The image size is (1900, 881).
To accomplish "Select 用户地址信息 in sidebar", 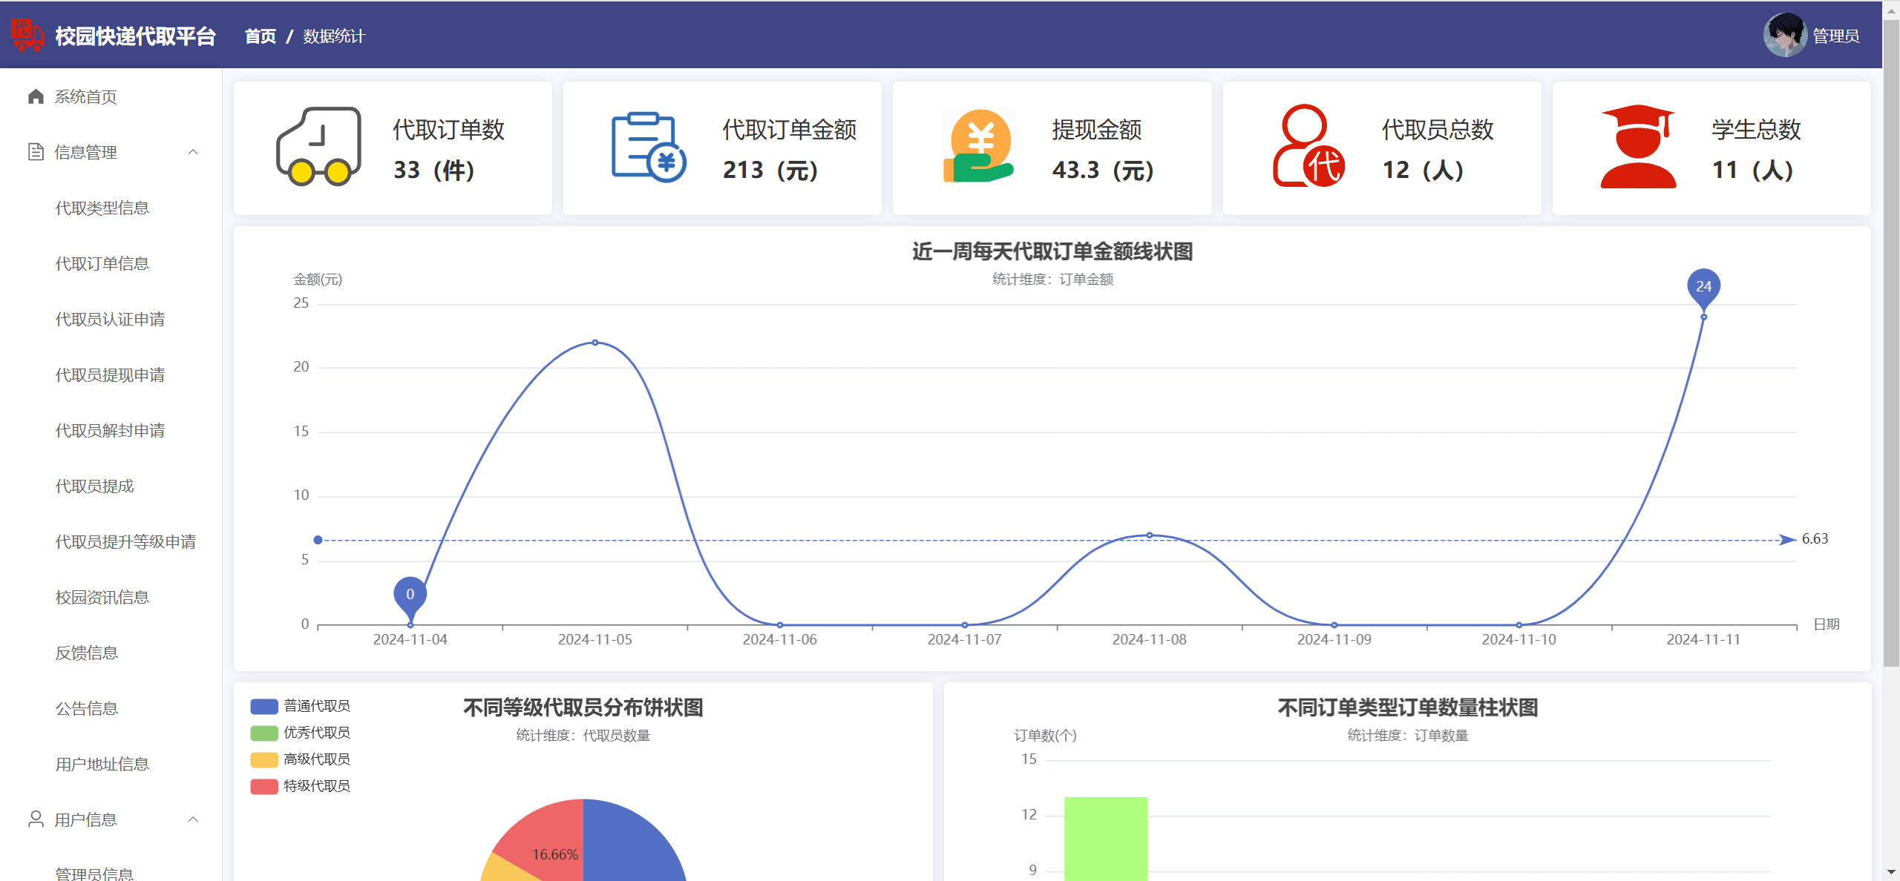I will 102,764.
